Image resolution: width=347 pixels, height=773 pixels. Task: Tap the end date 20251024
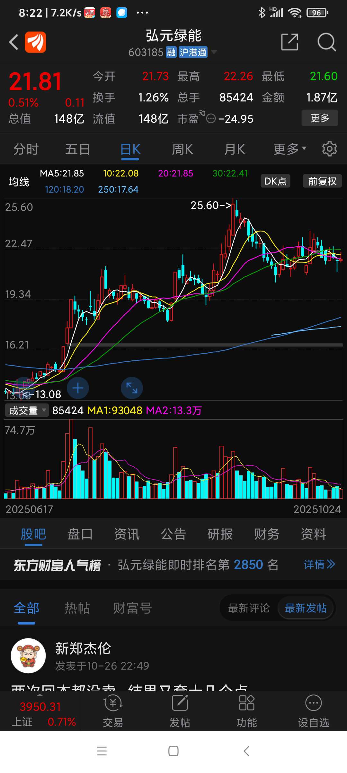(x=317, y=509)
